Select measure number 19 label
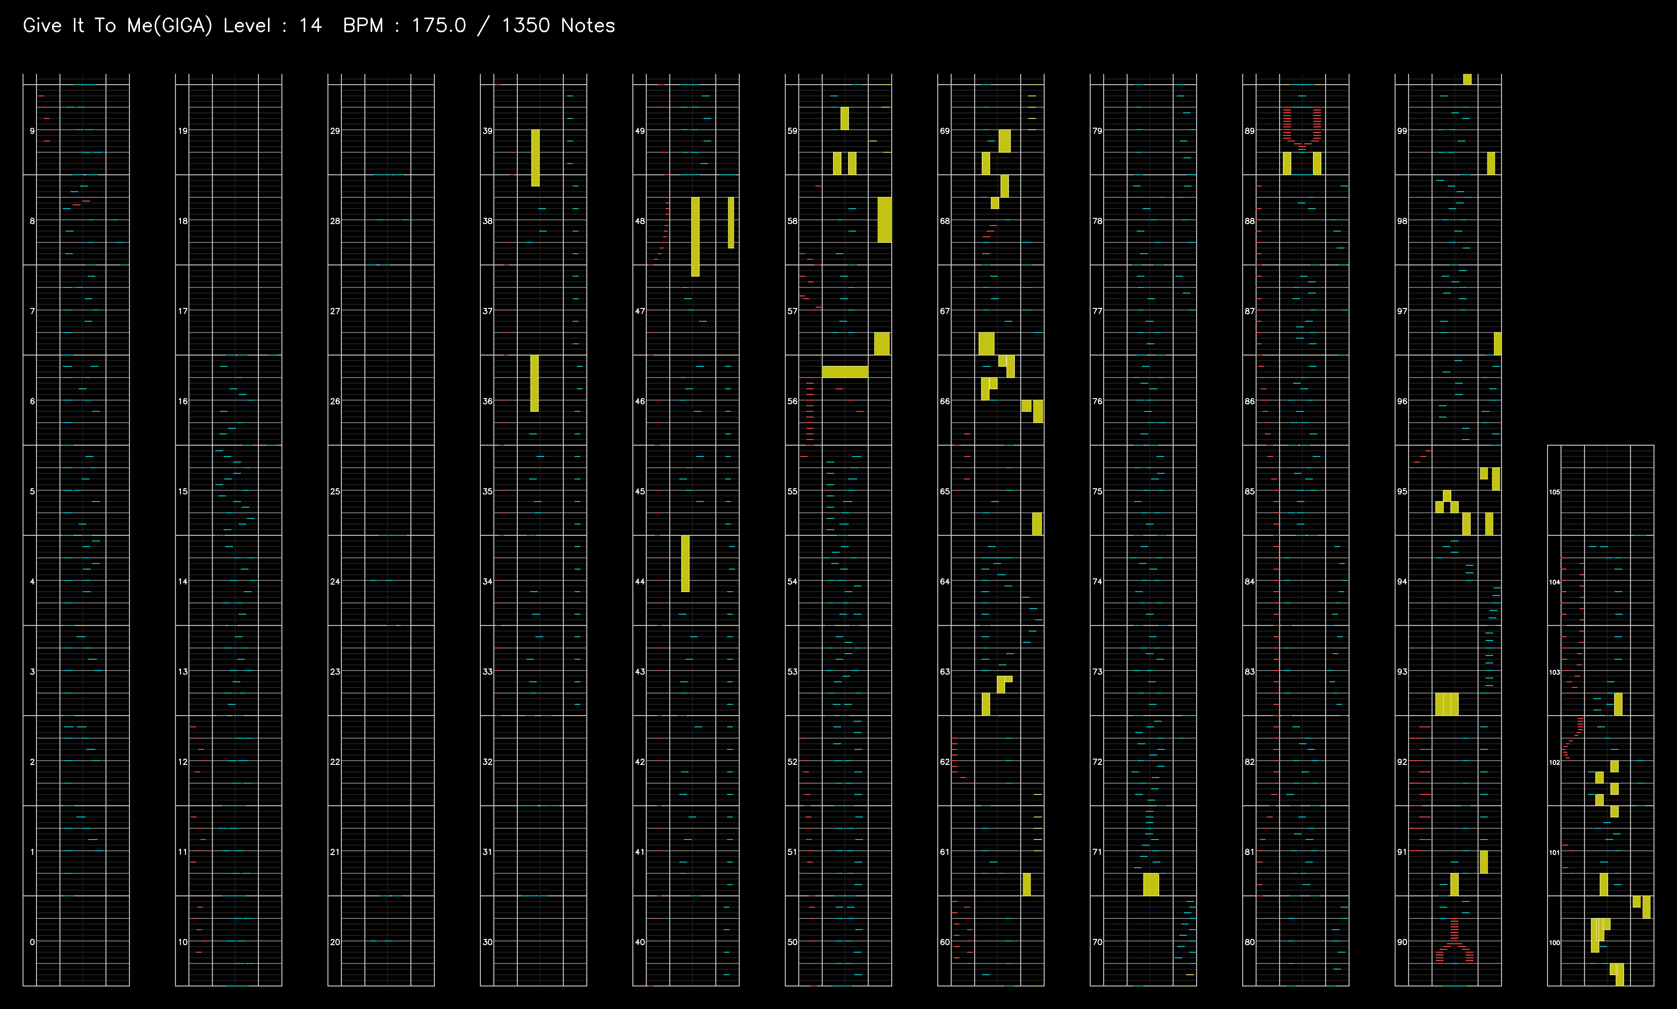The height and width of the screenshot is (1009, 1677). pyautogui.click(x=182, y=131)
